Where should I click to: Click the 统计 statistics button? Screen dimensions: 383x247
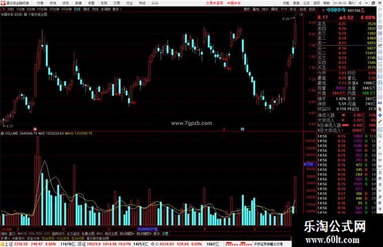click(x=265, y=9)
